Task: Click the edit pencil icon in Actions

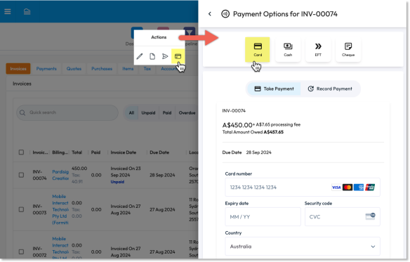Action: 140,56
